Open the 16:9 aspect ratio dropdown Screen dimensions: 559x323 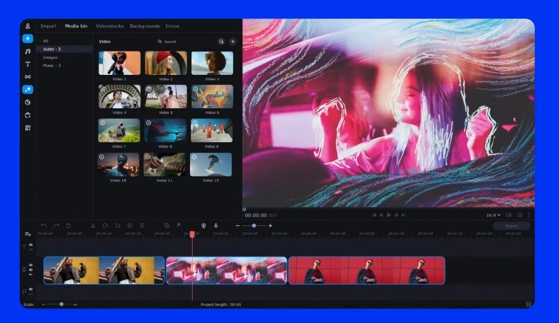click(493, 215)
